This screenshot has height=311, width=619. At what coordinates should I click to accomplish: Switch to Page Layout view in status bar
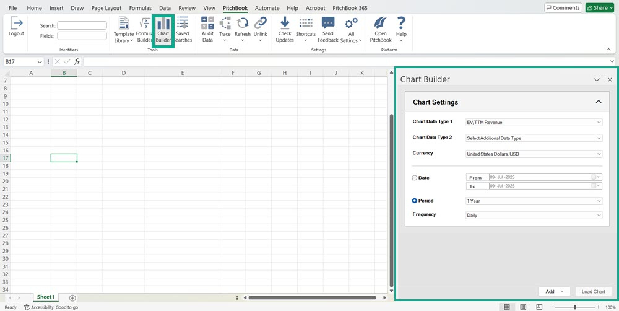tap(523, 307)
